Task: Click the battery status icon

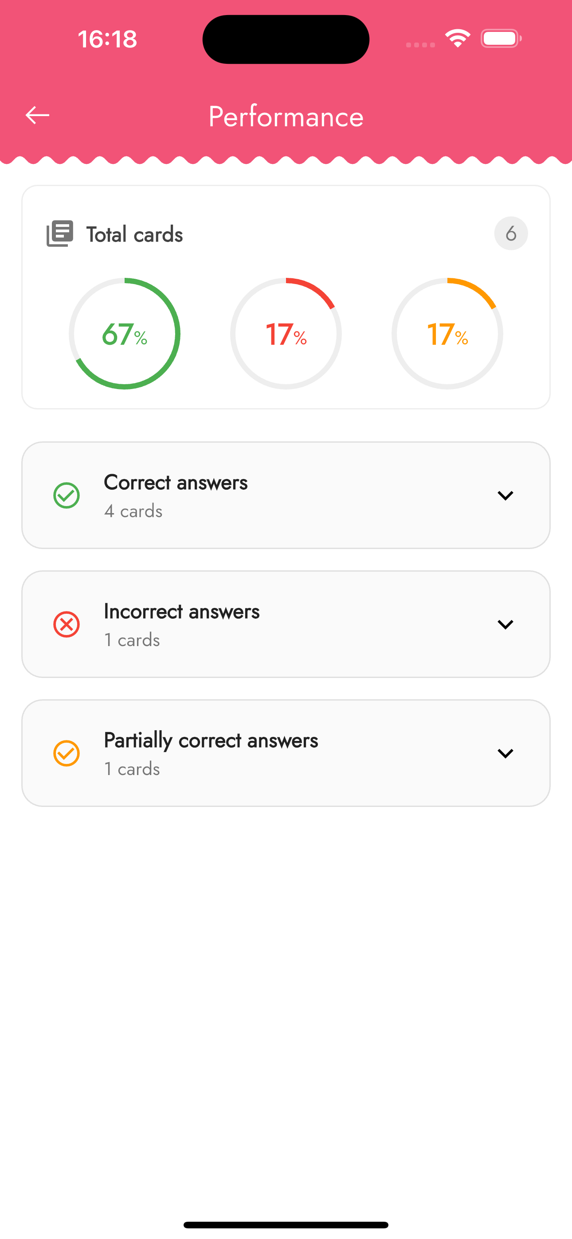Action: (x=501, y=39)
